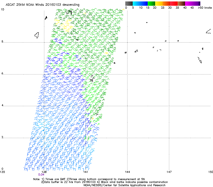
Task: Click the title 'ASCAT 25KM NOAA Winds 20160103 descending'
Action: pos(42,5)
